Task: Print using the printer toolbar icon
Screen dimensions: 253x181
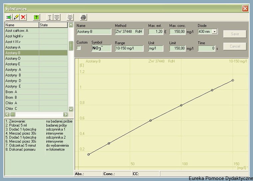Action: [x=83, y=17]
